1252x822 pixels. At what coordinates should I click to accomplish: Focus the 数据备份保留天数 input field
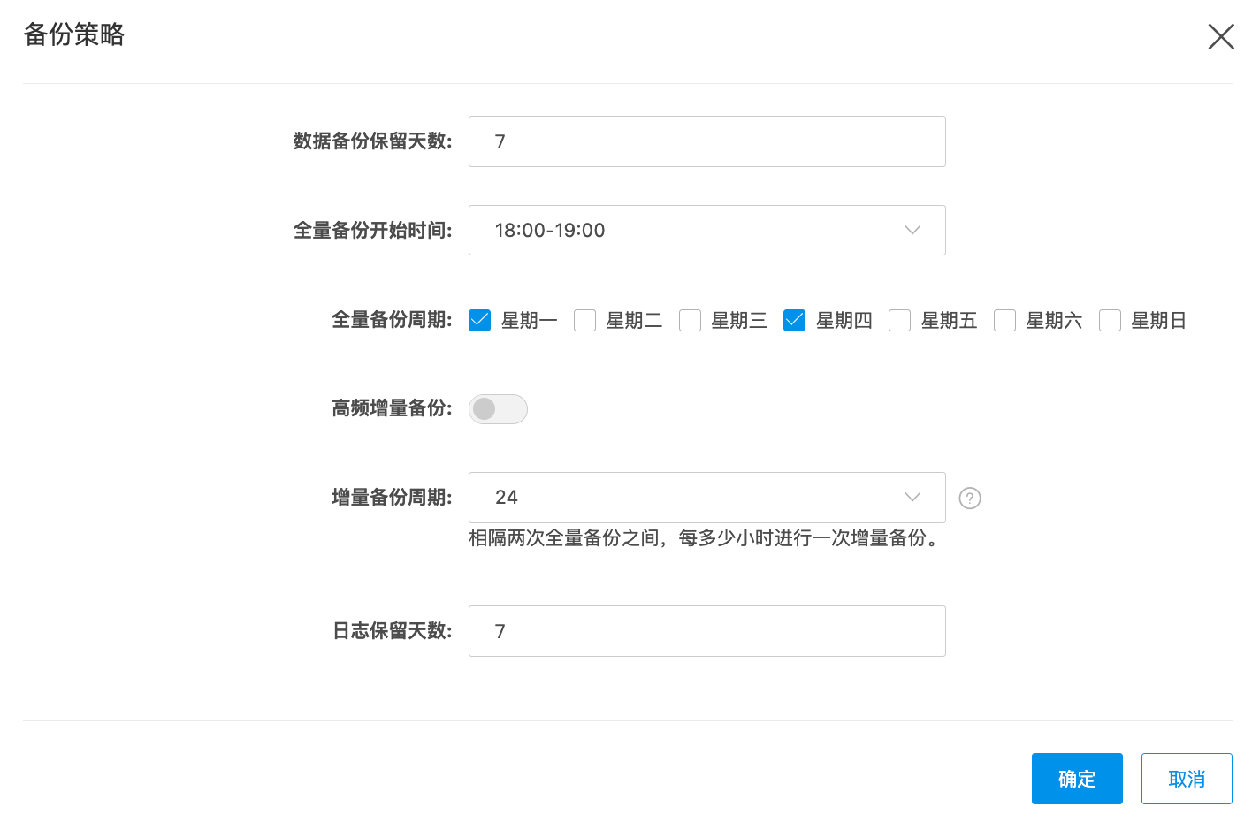coord(706,141)
